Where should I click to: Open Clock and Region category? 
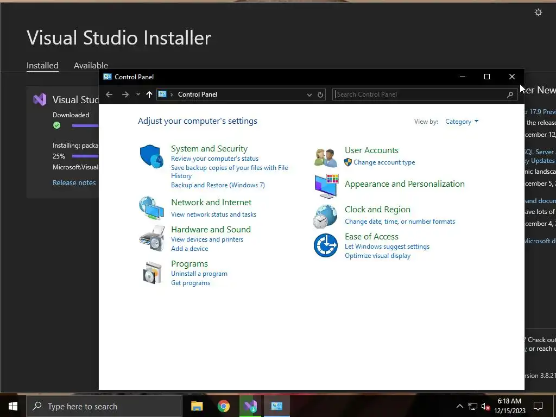point(377,210)
